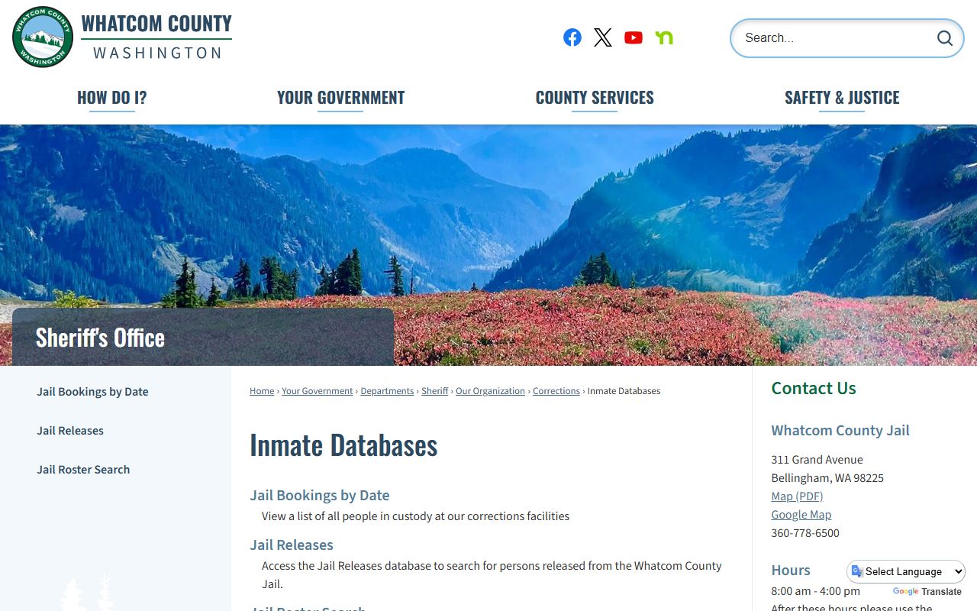Screen dimensions: 977x611
Task: Click the 8:00 am - 4:00 pm text
Action: coord(815,591)
